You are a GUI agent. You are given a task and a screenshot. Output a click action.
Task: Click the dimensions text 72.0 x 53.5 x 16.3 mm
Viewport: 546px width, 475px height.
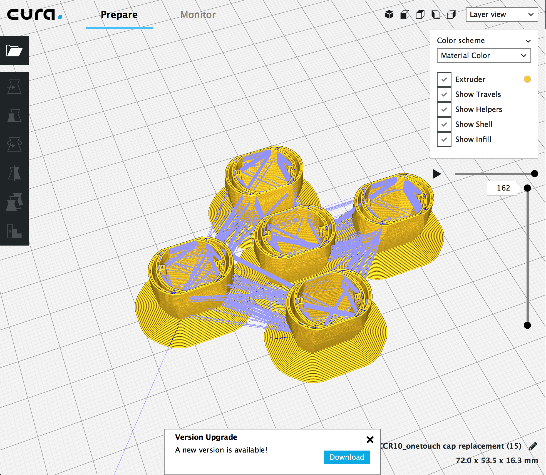[497, 461]
